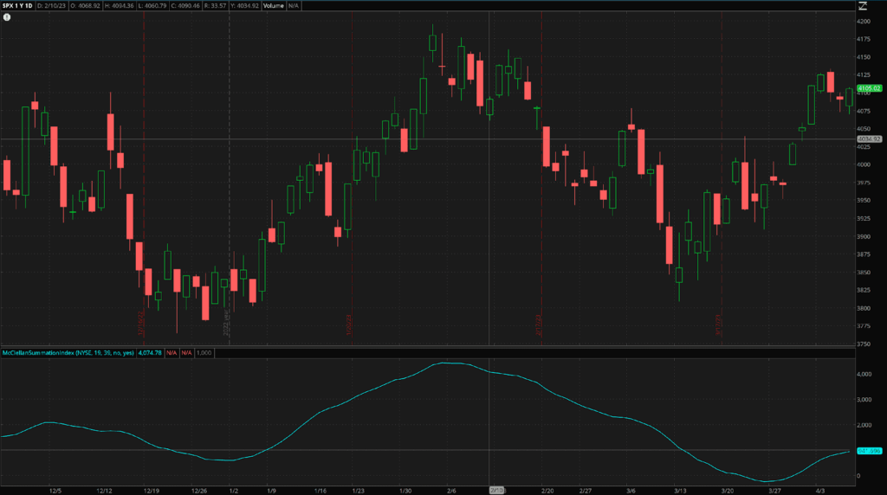
Task: Click the 2/27 date on the time axis
Action: coord(586,491)
